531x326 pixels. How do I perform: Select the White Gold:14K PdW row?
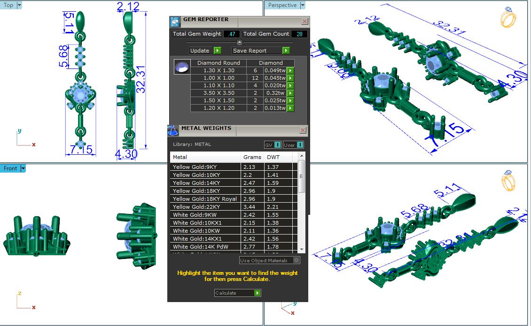tap(205, 247)
